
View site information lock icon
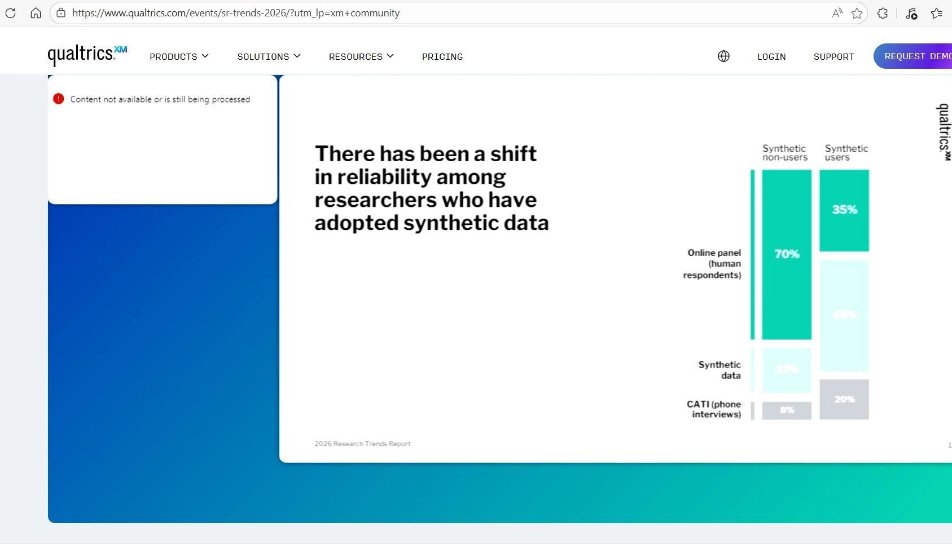click(61, 13)
